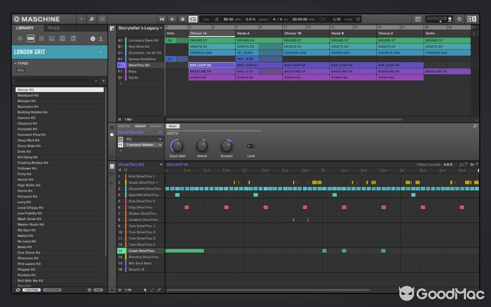The height and width of the screenshot is (307, 491).
Task: Open the browser search magnifier icon
Action: click(x=91, y=19)
